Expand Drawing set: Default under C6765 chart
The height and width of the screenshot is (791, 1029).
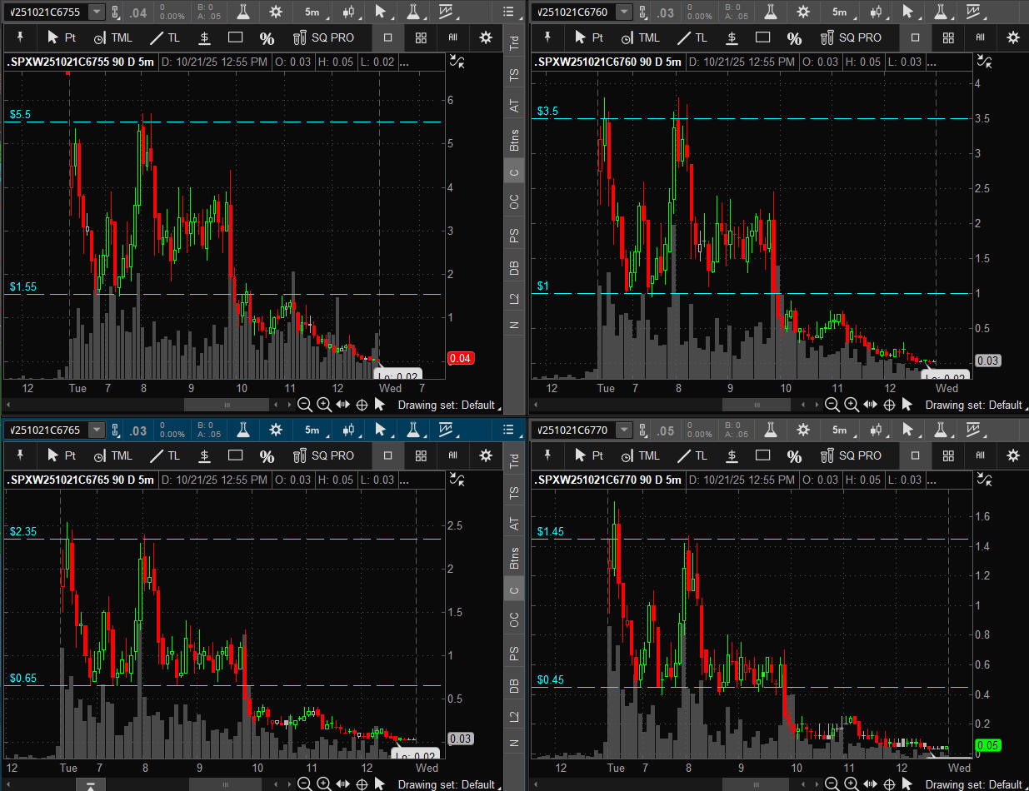446,784
